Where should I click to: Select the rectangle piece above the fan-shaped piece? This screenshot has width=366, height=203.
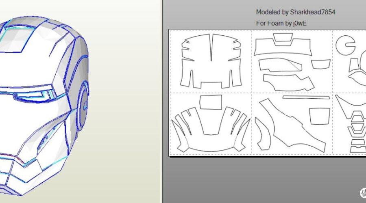[x=211, y=102]
